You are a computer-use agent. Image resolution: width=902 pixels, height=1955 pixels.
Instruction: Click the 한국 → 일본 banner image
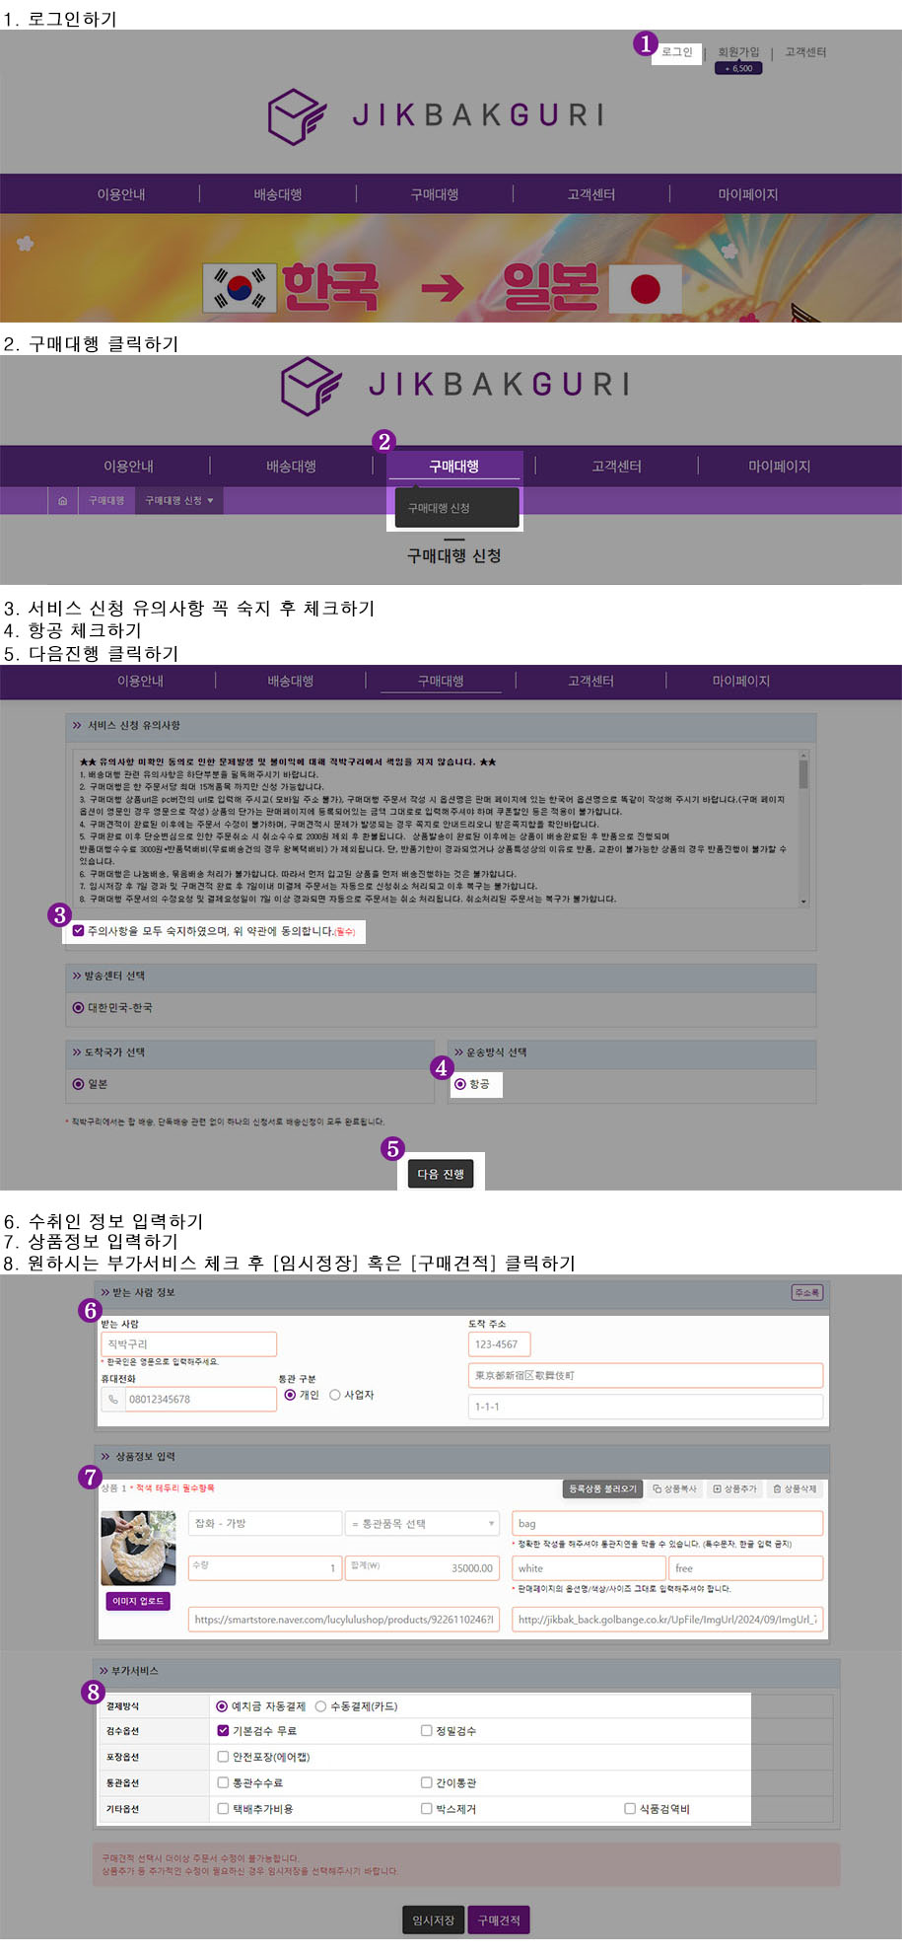pos(451,268)
